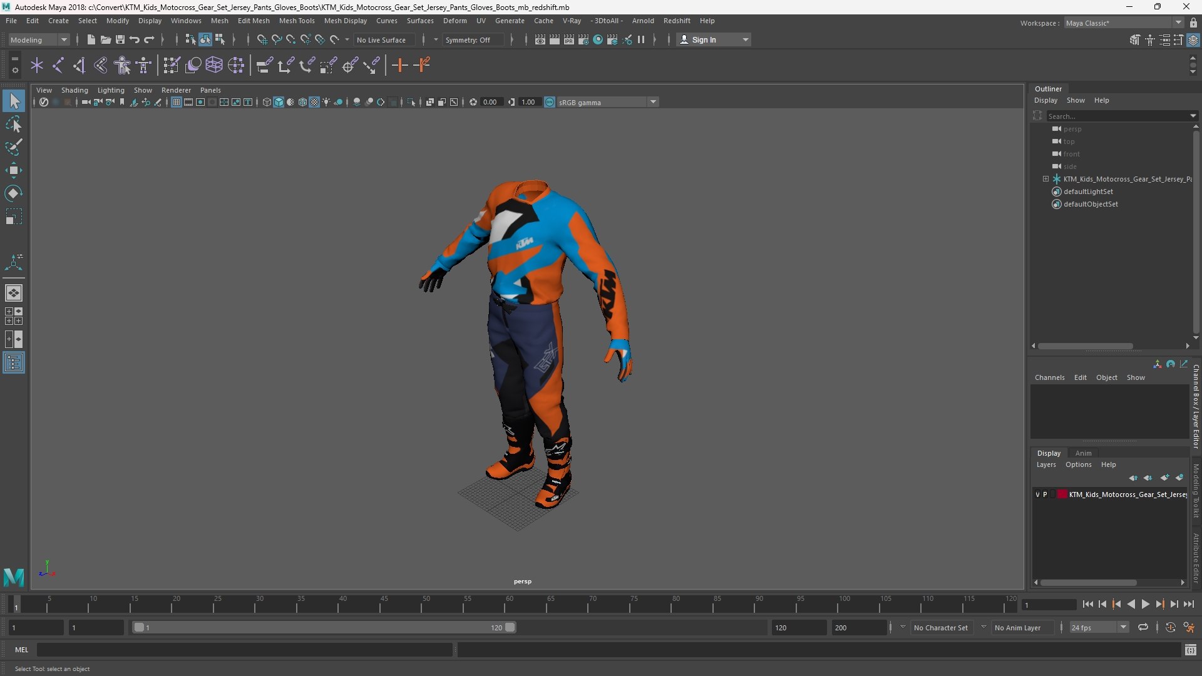
Task: Toggle the viewport grid display
Action: (x=177, y=102)
